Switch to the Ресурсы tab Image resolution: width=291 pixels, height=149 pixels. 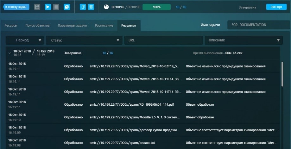[11, 25]
